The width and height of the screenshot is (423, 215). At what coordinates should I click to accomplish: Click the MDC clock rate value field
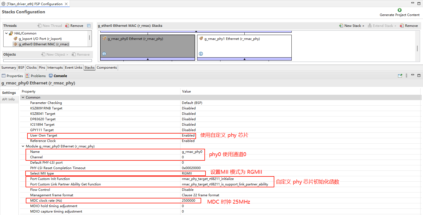coord(189,201)
